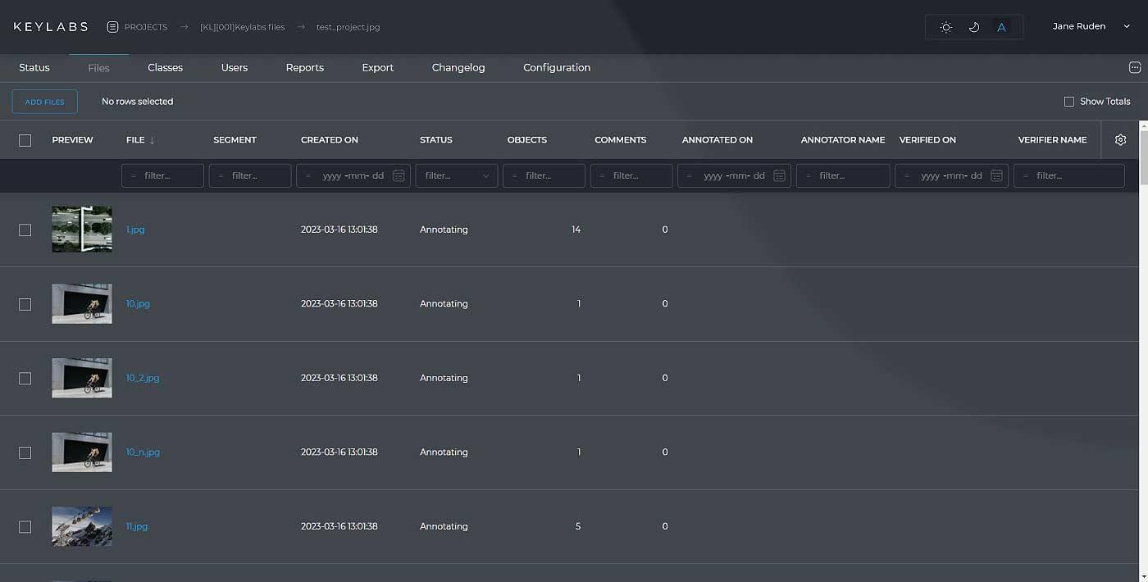
Task: Sort by the Comments column header
Action: [x=621, y=140]
